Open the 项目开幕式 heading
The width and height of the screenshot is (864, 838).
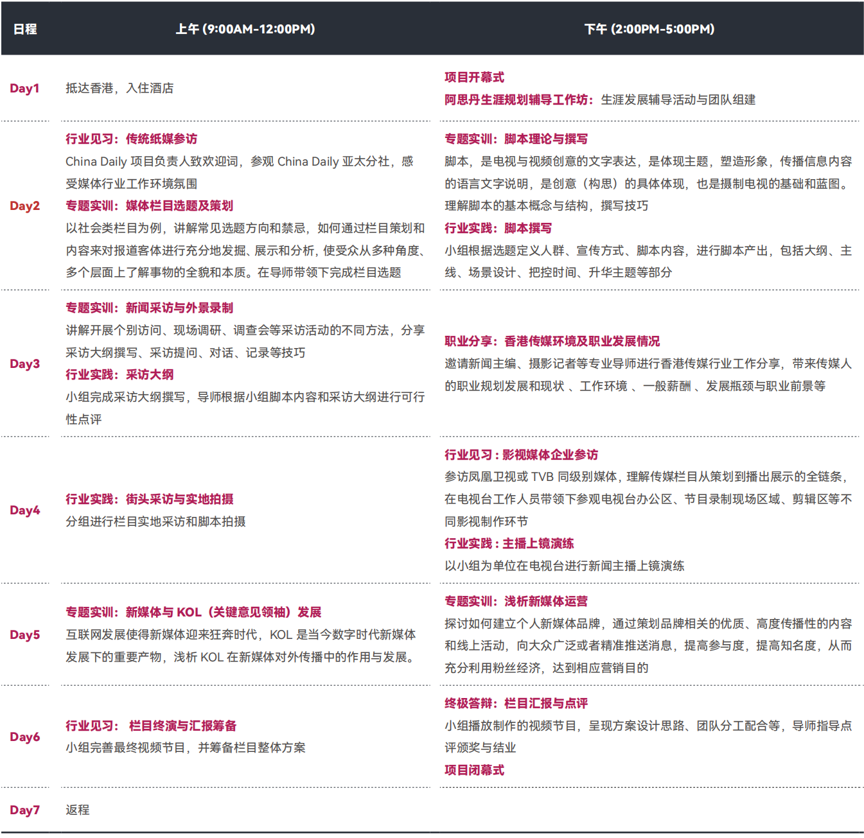point(474,77)
